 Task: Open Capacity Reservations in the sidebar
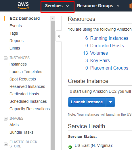[30, 109]
